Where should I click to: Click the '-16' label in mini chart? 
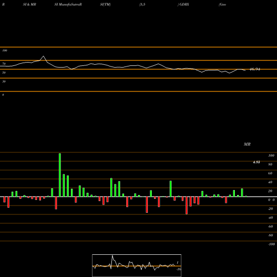(x=179, y=269)
